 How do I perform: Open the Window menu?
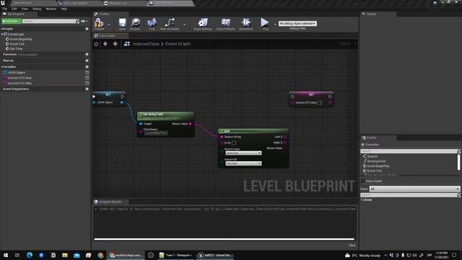point(51,9)
